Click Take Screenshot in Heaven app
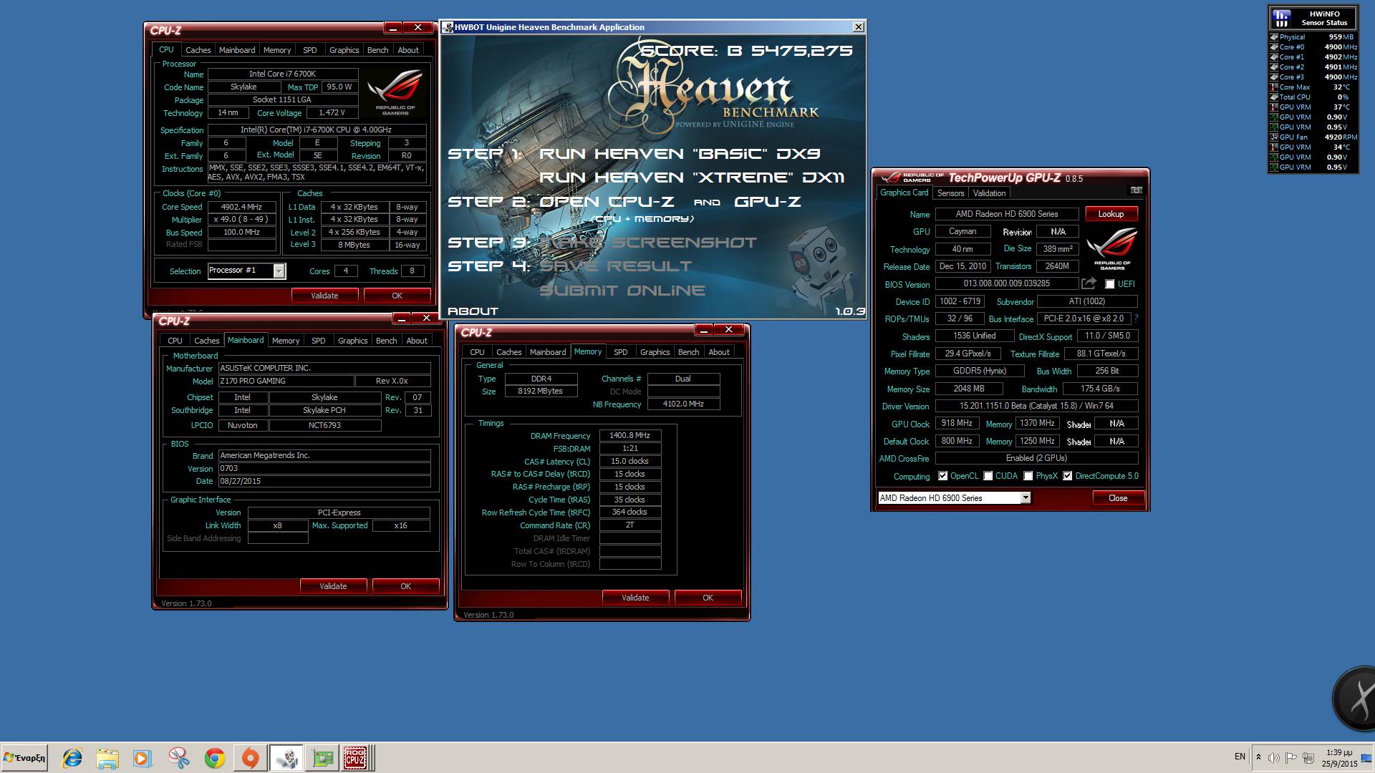This screenshot has height=773, width=1375. point(647,243)
